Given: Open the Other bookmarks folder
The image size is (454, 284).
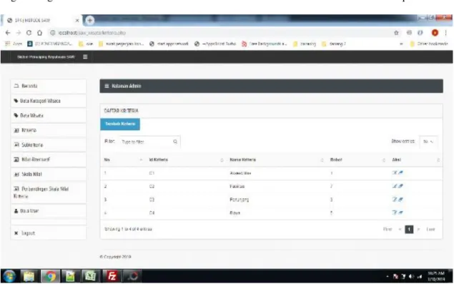Looking at the screenshot, I should click(429, 44).
